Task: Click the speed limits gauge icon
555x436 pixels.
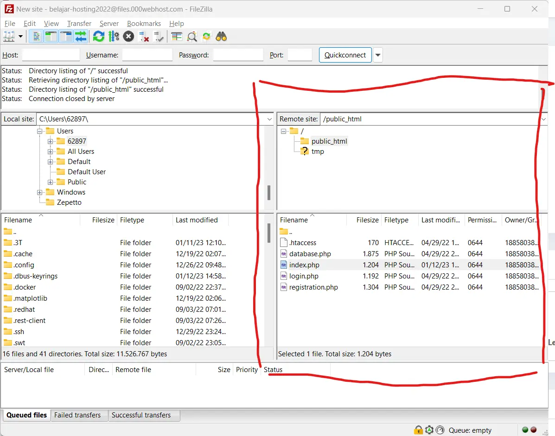Action: [440, 430]
